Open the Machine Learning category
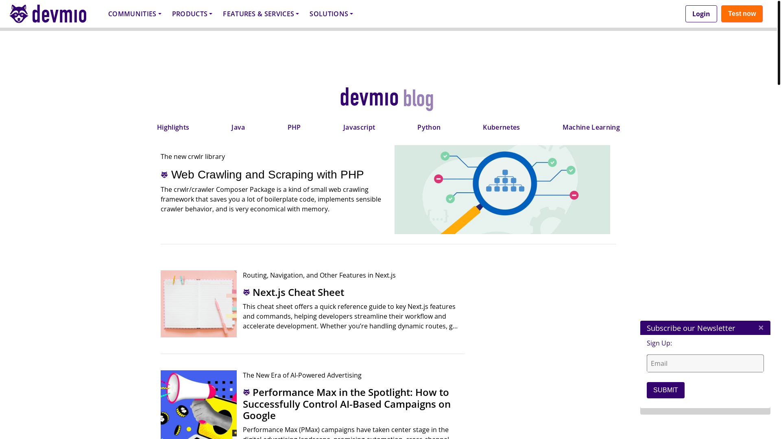Screen dimensions: 781x439 pyautogui.click(x=591, y=127)
